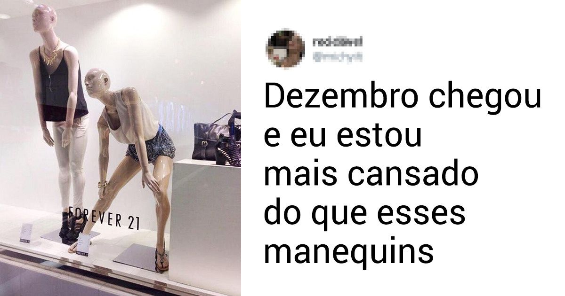Click the price card near the bending mannequin's foot
Image resolution: width=565 pixels, height=296 pixels.
(82, 244)
